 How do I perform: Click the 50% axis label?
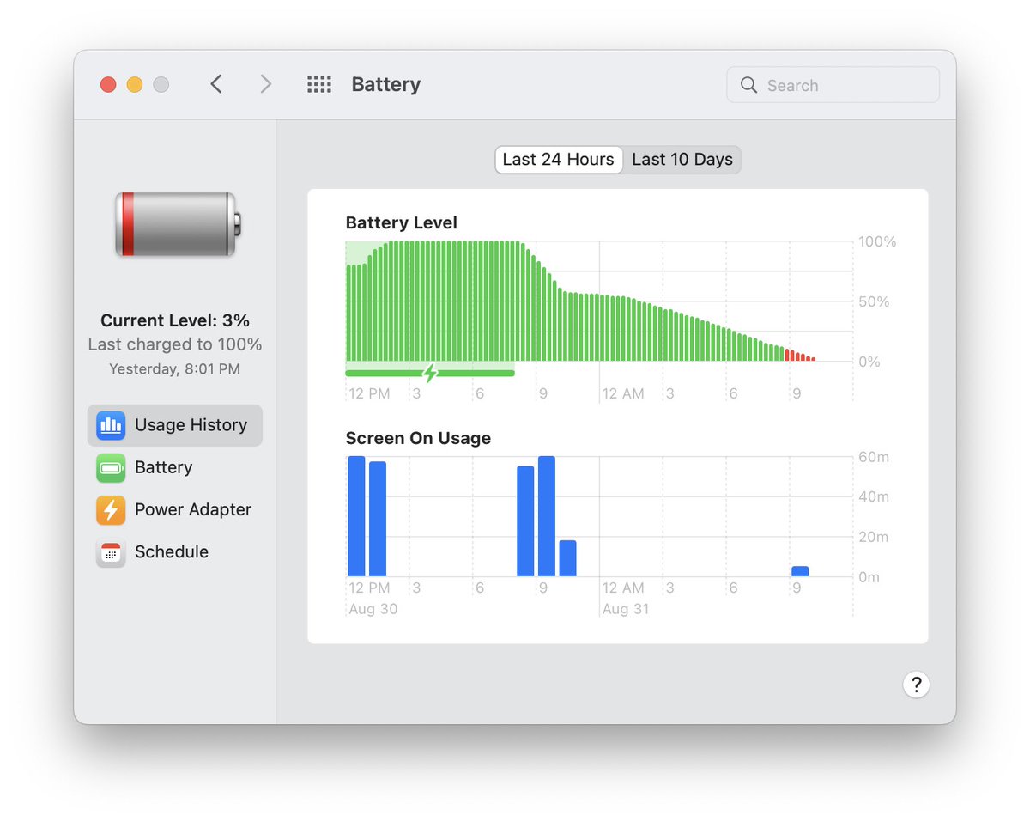click(x=874, y=302)
